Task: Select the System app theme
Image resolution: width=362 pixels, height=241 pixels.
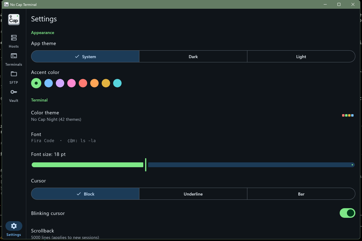Action: [x=85, y=56]
